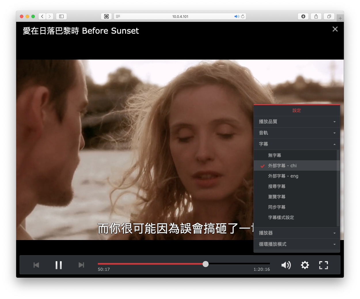Click the Before Sunset video title
Image resolution: width=360 pixels, height=299 pixels.
[81, 31]
